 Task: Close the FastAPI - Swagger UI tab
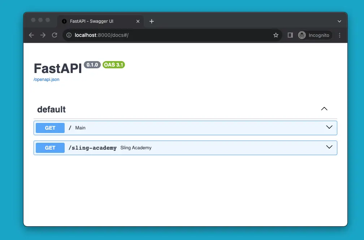[138, 21]
